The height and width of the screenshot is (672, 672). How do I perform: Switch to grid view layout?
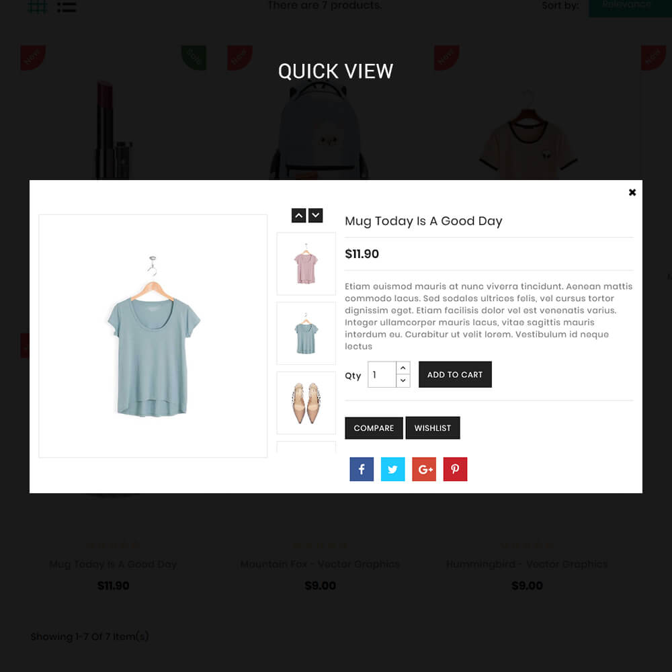37,7
